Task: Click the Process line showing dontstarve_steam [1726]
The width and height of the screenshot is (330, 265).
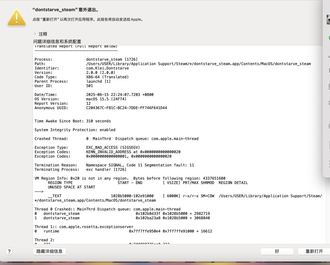Action: (x=86, y=59)
